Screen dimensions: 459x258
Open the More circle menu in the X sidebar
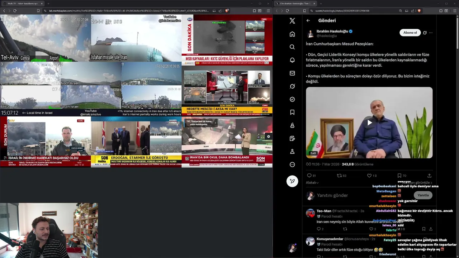[292, 165]
